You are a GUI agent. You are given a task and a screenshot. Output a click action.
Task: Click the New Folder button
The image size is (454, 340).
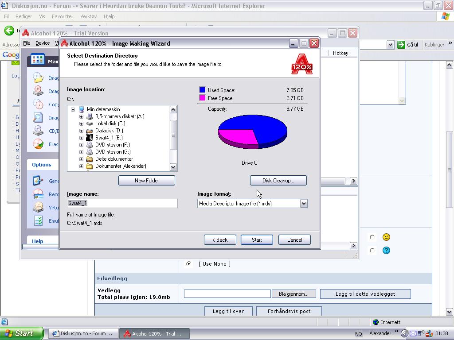pyautogui.click(x=147, y=181)
